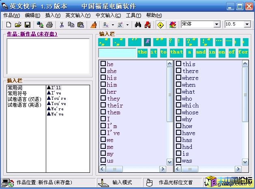Open find with the binoculars icon
This screenshot has height=189, width=255.
138,25
